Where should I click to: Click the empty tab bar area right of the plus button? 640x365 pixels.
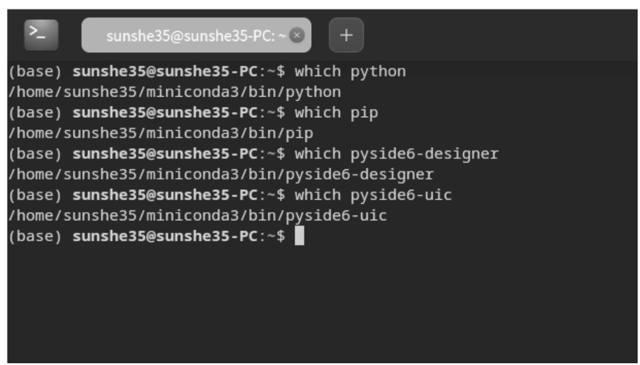(x=500, y=35)
